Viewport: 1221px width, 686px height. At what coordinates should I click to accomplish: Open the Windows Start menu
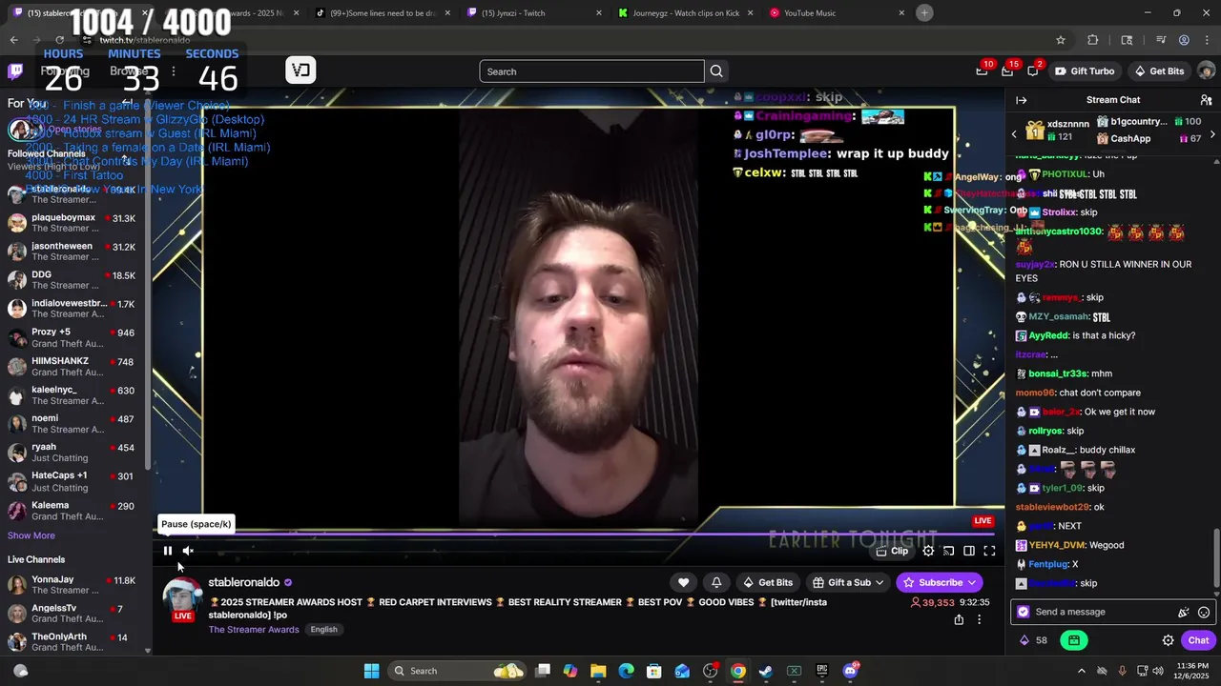[x=372, y=671]
